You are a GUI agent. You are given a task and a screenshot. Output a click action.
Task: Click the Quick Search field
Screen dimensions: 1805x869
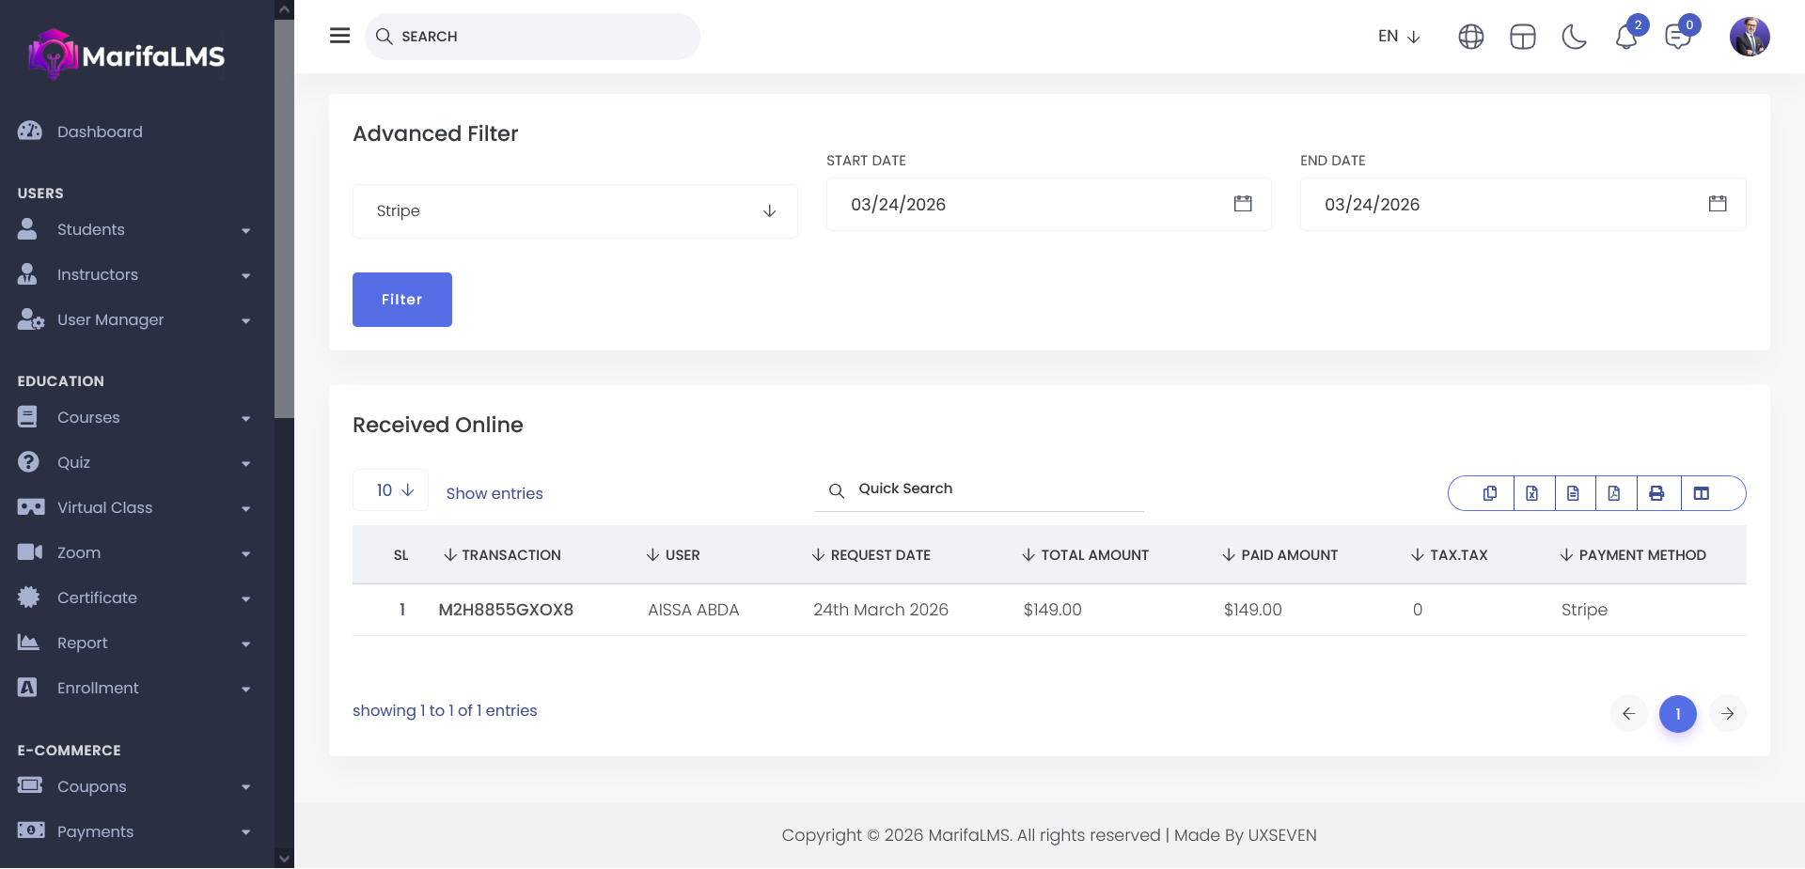pos(987,489)
